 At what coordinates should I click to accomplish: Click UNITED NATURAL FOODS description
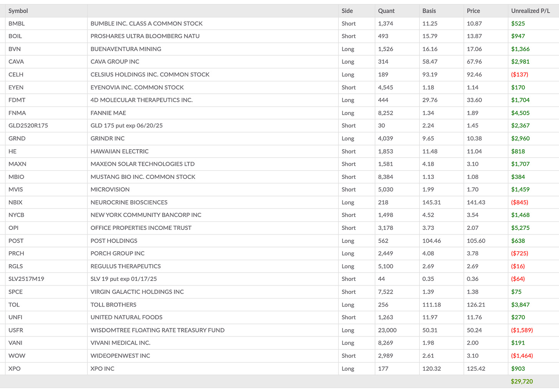(126, 317)
